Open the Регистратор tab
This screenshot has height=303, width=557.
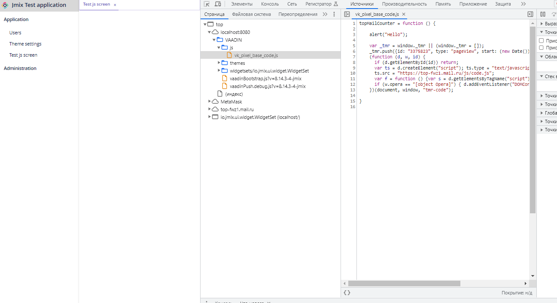coord(318,4)
